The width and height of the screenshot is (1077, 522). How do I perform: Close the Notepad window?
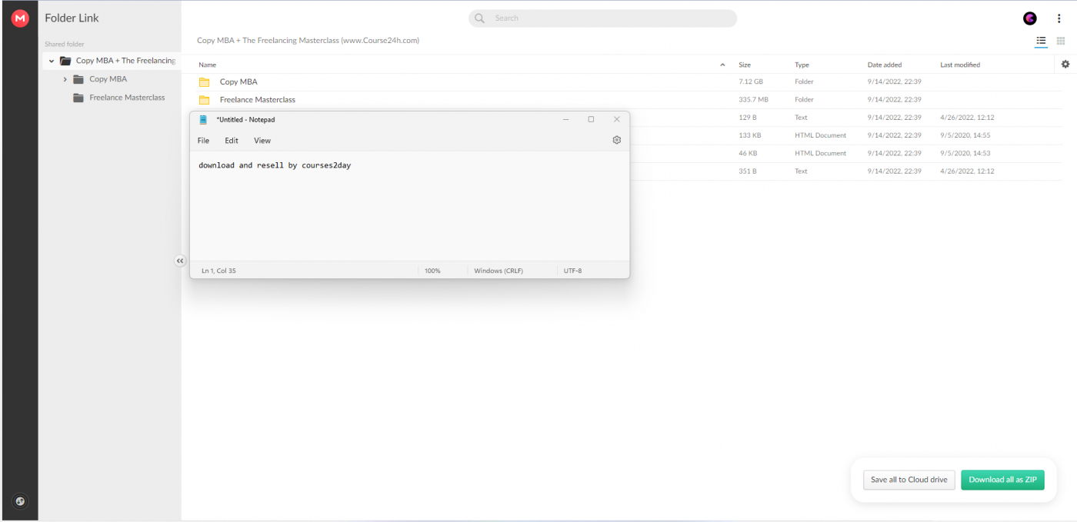click(x=616, y=119)
